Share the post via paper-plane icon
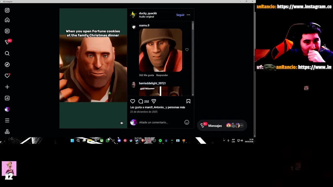Image resolution: width=333 pixels, height=187 pixels. pos(154,101)
